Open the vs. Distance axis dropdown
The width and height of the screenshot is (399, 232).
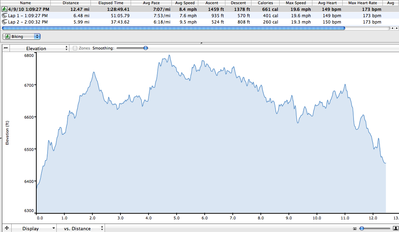81,228
